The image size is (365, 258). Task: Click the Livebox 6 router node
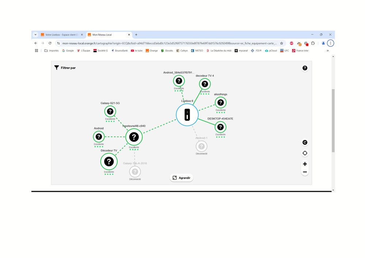[187, 115]
